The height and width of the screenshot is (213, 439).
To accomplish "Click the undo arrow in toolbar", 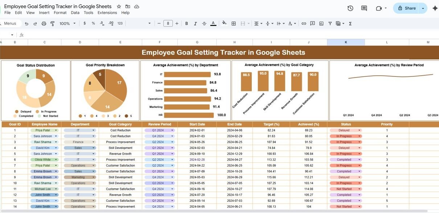I will point(26,24).
